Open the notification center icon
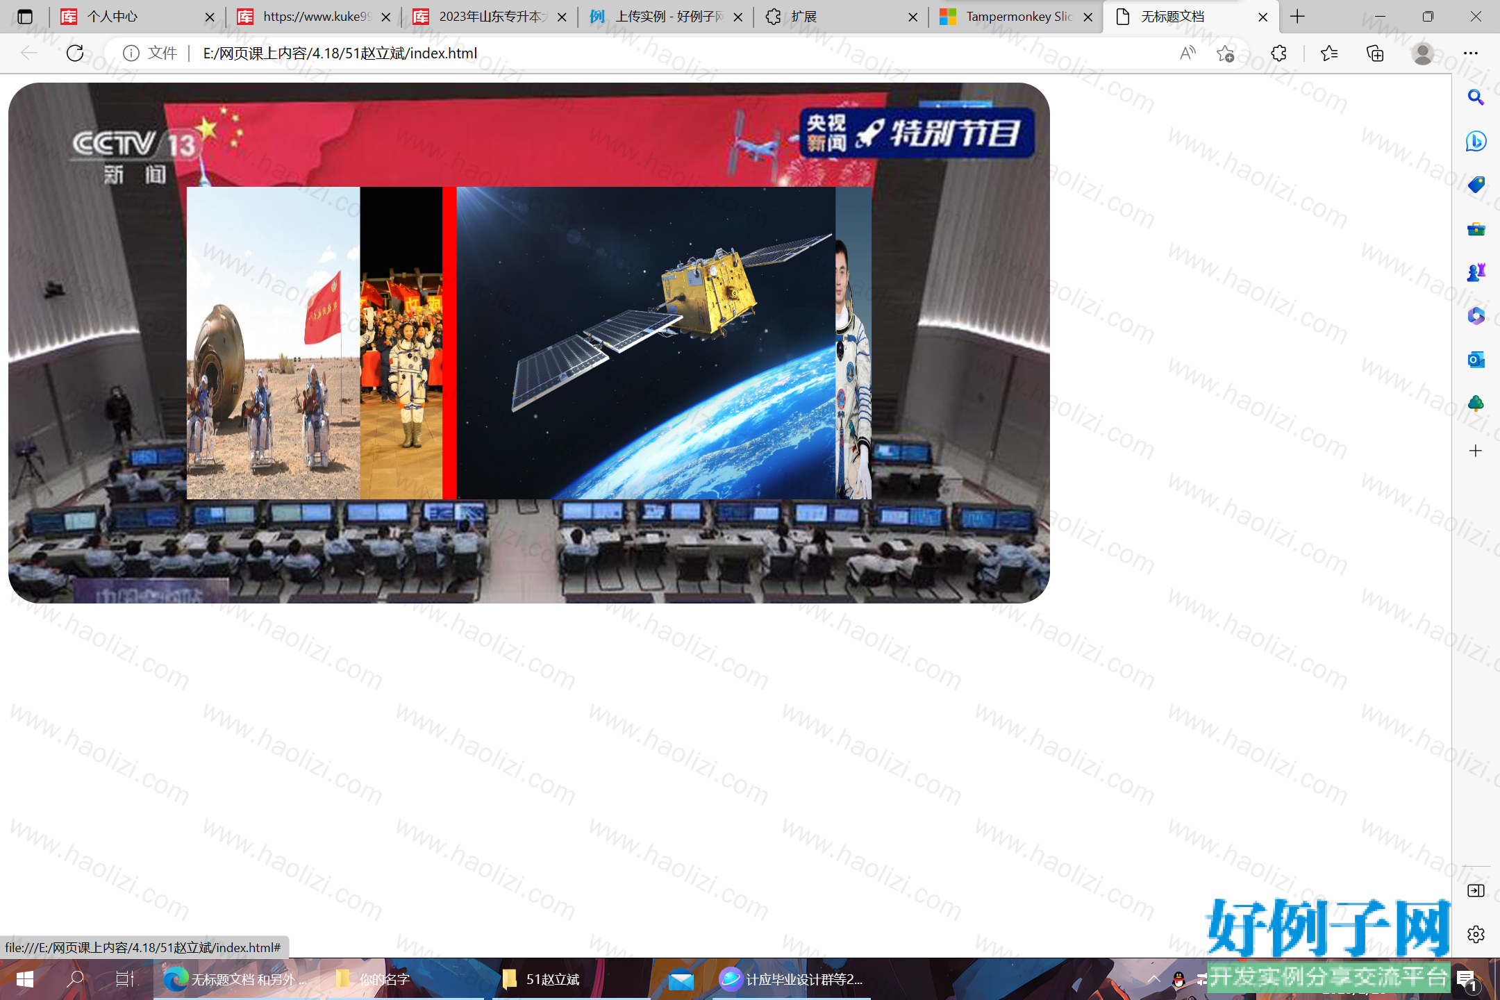 click(1467, 980)
